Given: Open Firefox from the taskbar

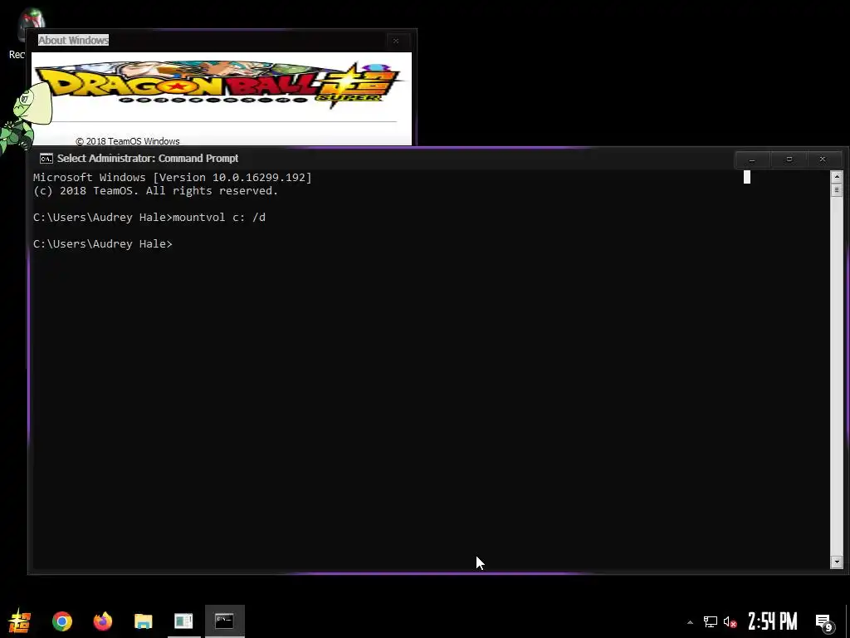Looking at the screenshot, I should [x=102, y=621].
